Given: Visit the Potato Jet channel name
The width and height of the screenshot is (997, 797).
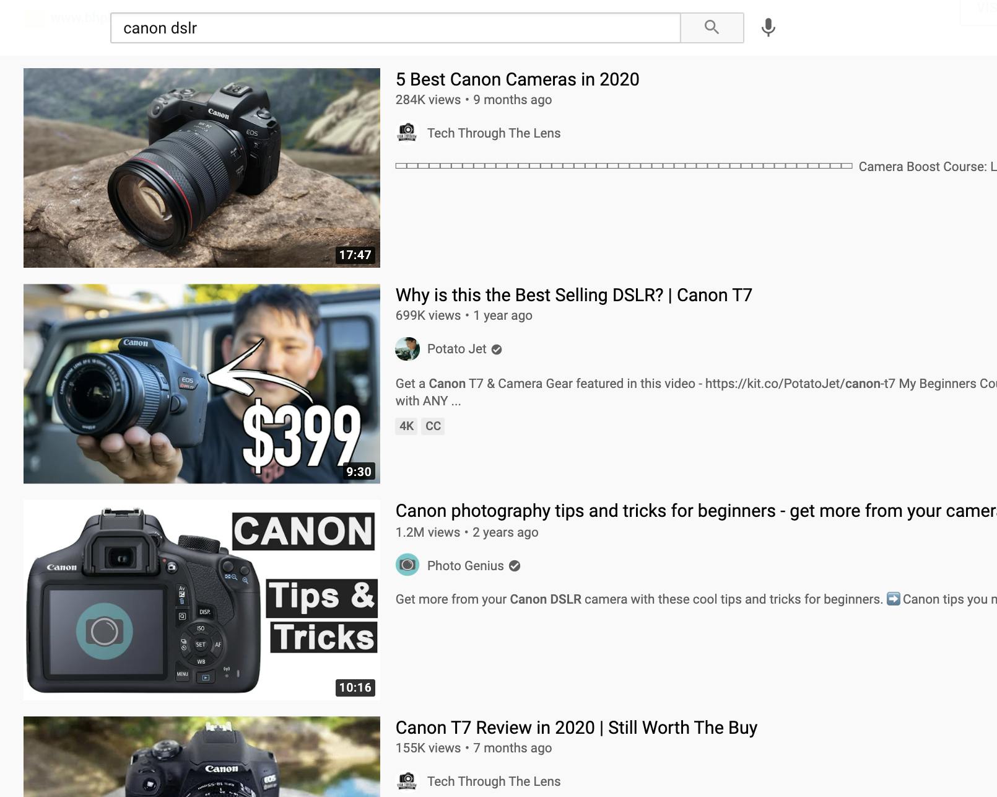Looking at the screenshot, I should [x=457, y=349].
